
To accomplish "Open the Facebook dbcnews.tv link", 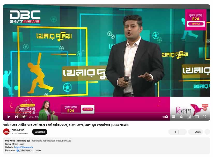I will 26,151.
